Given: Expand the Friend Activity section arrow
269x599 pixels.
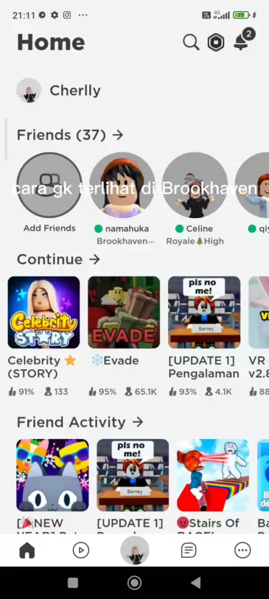Looking at the screenshot, I should pos(137,422).
